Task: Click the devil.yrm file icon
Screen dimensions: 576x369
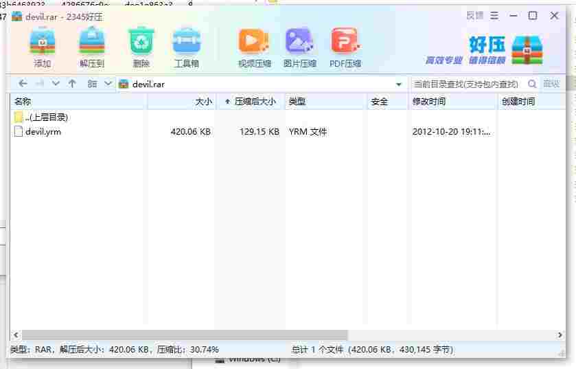Action: click(x=19, y=131)
